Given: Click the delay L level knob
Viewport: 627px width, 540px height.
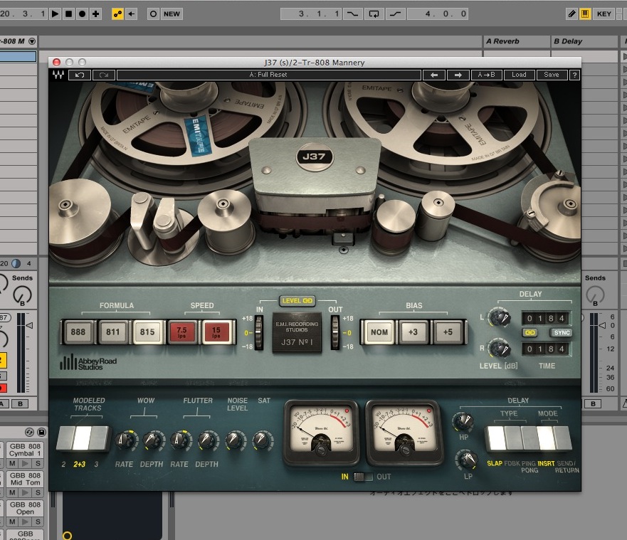Looking at the screenshot, I should (500, 318).
